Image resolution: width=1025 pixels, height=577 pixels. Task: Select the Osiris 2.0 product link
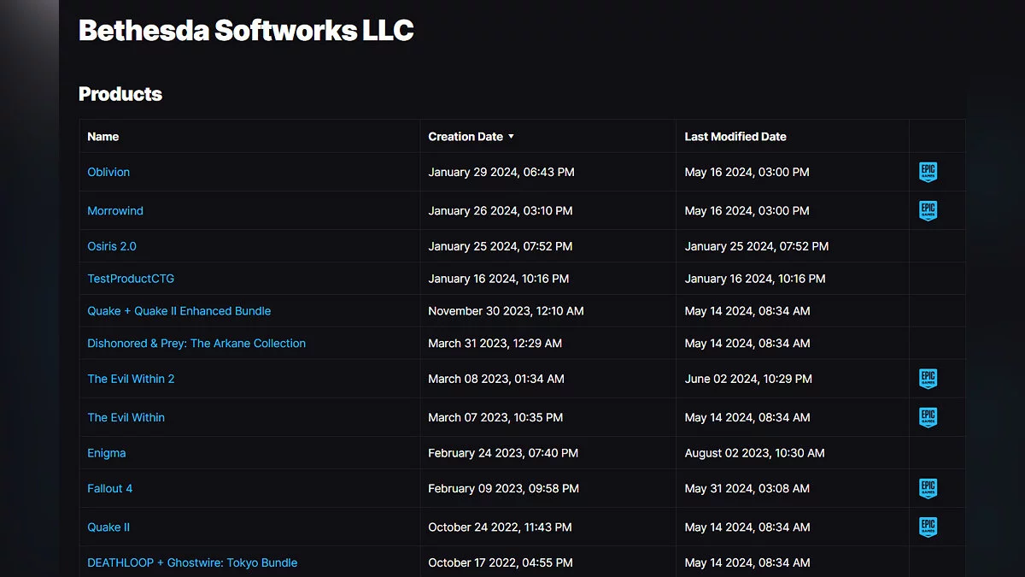coord(112,246)
